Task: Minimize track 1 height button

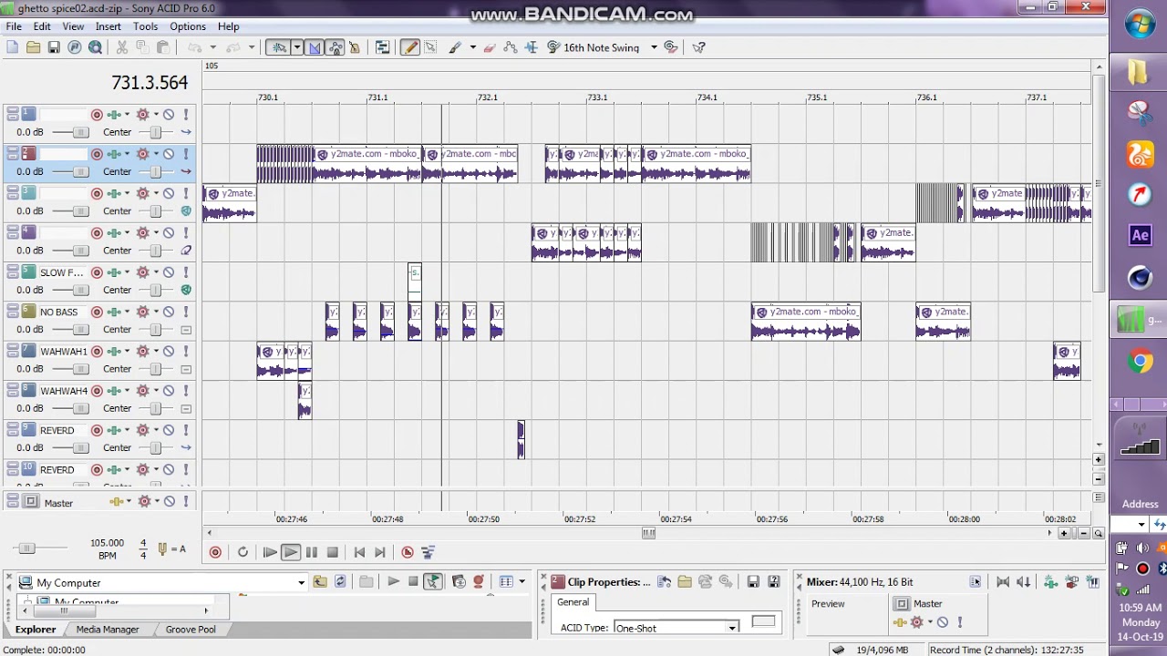Action: [13, 110]
